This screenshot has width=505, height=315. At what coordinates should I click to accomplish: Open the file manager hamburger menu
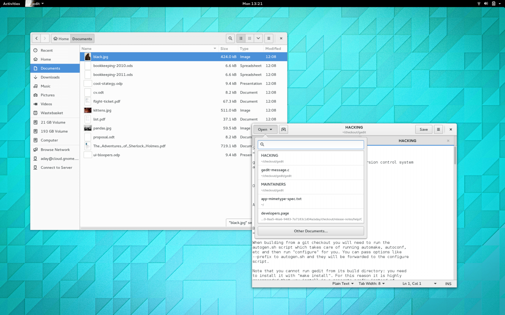(269, 38)
